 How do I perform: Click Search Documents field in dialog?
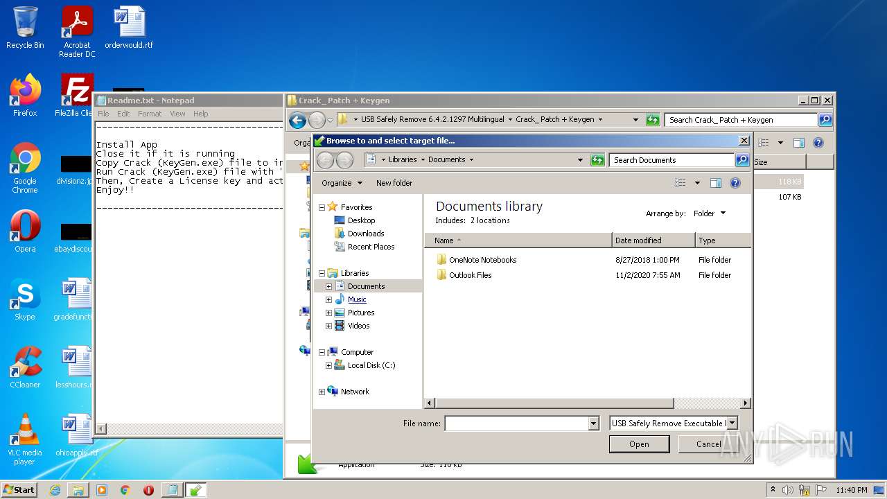coord(672,160)
